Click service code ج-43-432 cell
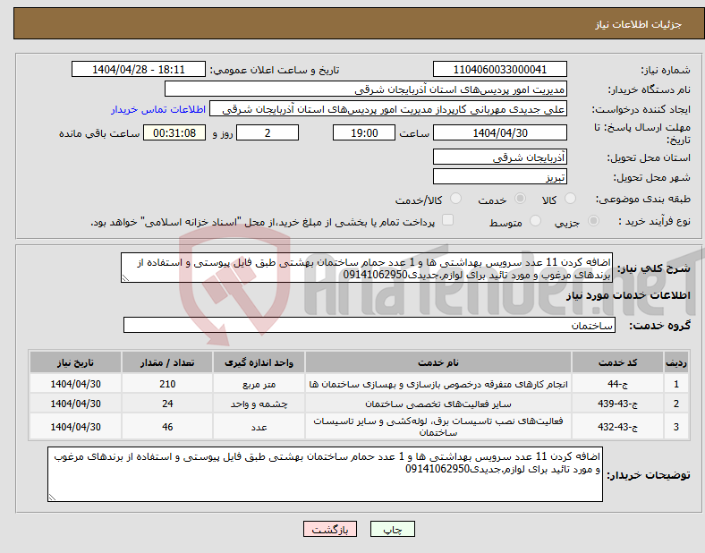Image resolution: width=705 pixels, height=553 pixels. [618, 427]
